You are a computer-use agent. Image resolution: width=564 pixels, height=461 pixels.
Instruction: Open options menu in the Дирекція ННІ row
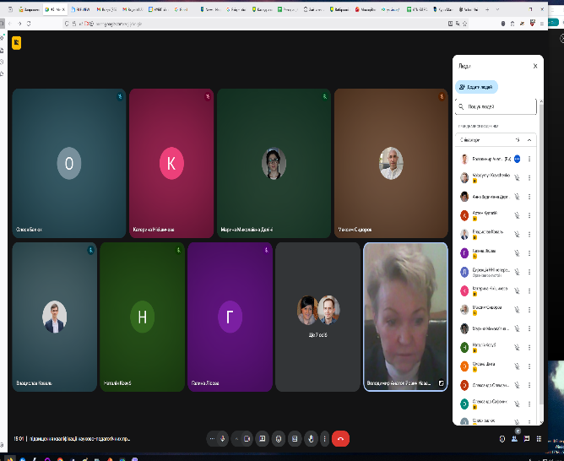coord(529,272)
